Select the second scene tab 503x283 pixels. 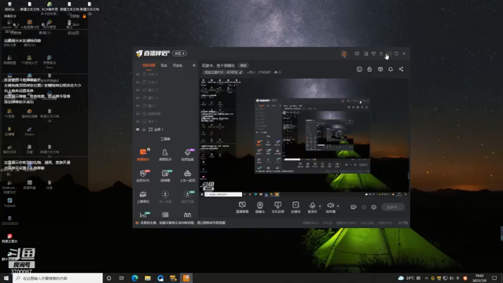[x=164, y=65]
